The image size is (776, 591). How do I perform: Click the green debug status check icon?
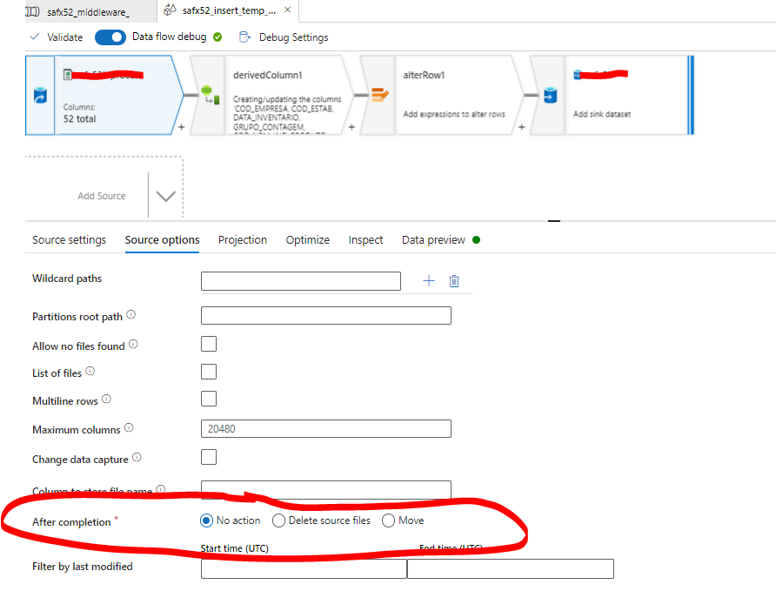pyautogui.click(x=217, y=37)
